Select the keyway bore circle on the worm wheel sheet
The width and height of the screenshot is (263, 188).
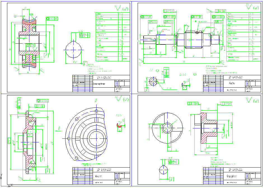(x=74, y=50)
